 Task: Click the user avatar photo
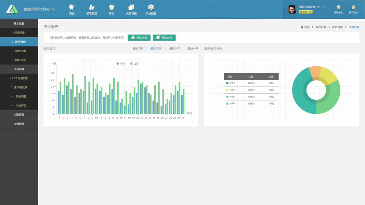tap(292, 9)
